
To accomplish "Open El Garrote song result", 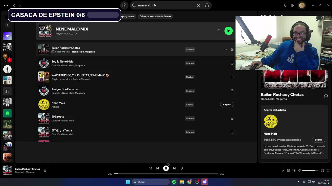I will (58, 117).
